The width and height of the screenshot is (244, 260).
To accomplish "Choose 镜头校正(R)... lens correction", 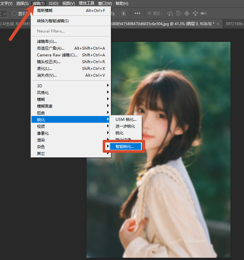I will pyautogui.click(x=71, y=62).
